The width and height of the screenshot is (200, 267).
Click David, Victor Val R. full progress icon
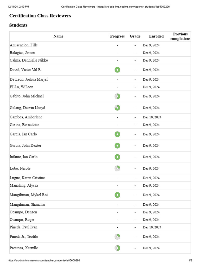click(x=117, y=70)
